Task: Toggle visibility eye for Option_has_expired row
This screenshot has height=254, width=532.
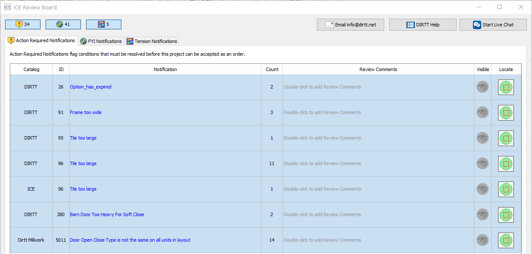Action: click(x=483, y=87)
